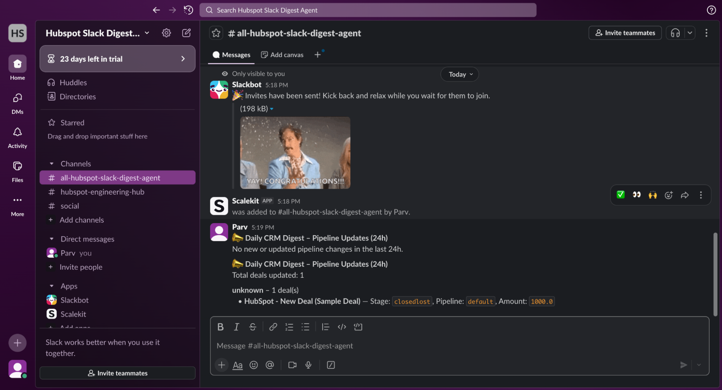This screenshot has width=722, height=390.
Task: Click the Bold formatting icon
Action: tap(220, 327)
